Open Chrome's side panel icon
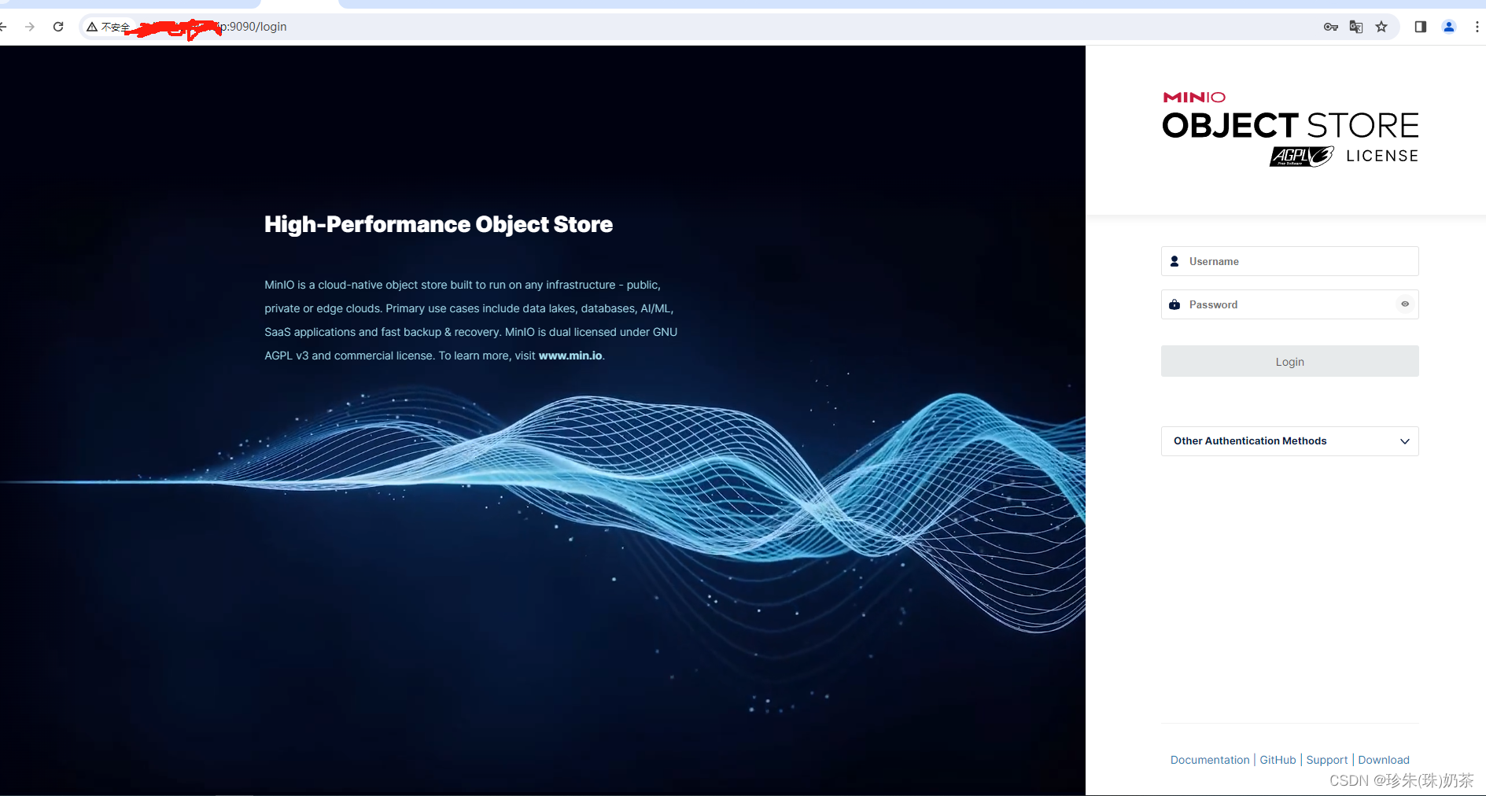 coord(1420,27)
